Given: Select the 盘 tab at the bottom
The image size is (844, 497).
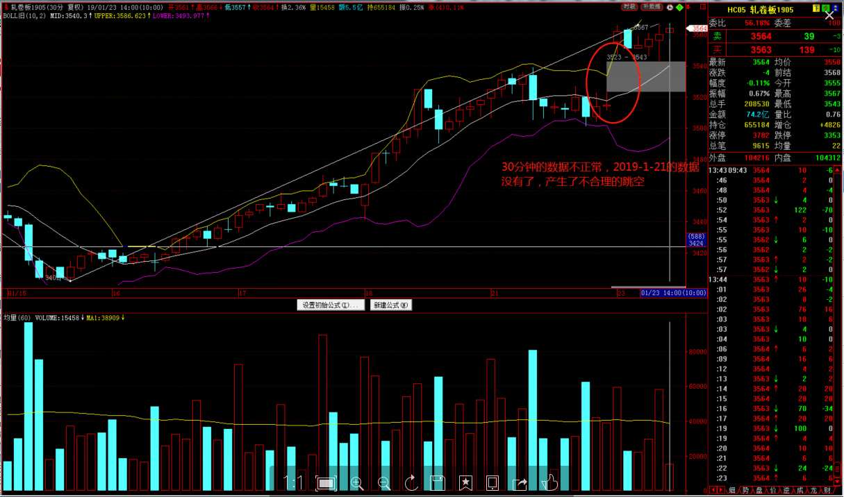Looking at the screenshot, I should 759,491.
